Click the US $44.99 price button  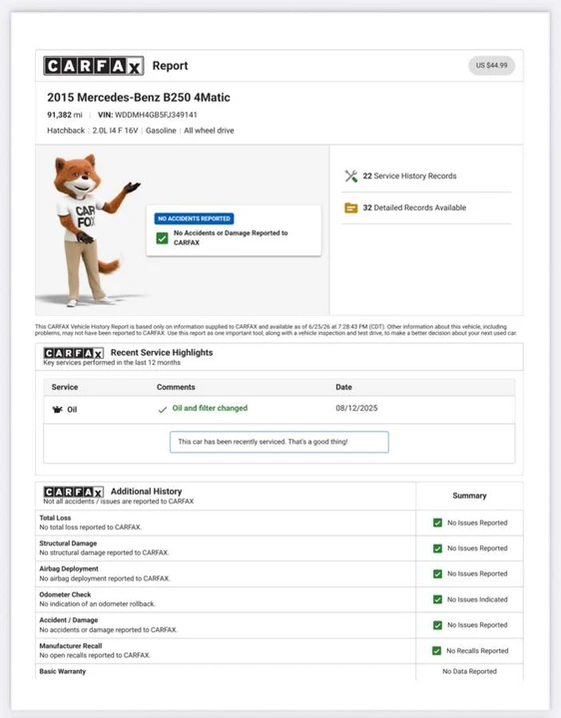tap(491, 66)
